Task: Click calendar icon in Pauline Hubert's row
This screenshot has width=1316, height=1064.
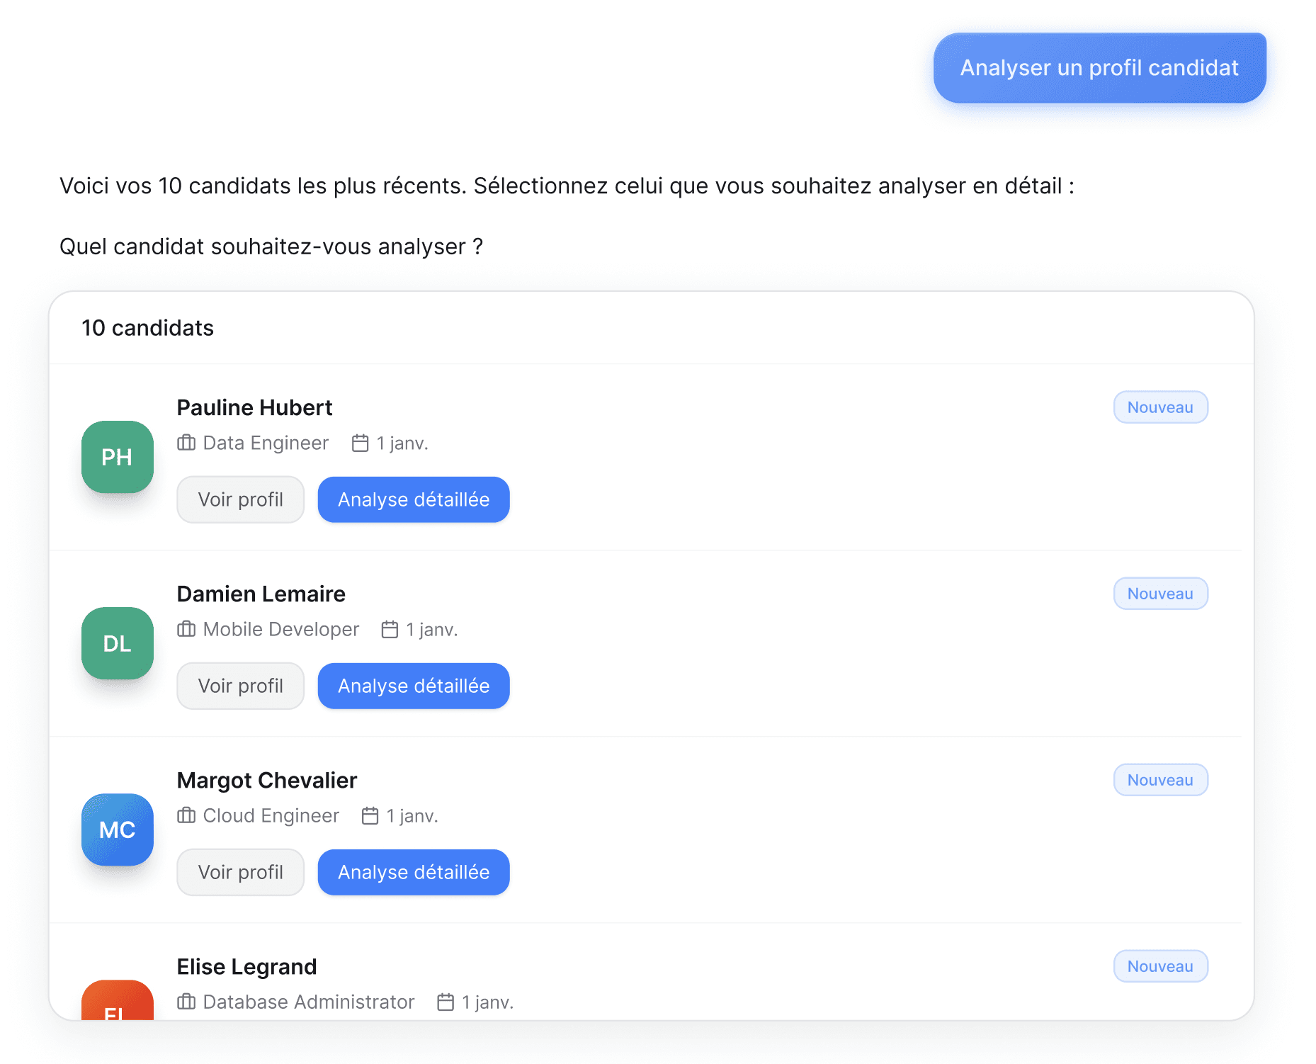Action: click(361, 443)
